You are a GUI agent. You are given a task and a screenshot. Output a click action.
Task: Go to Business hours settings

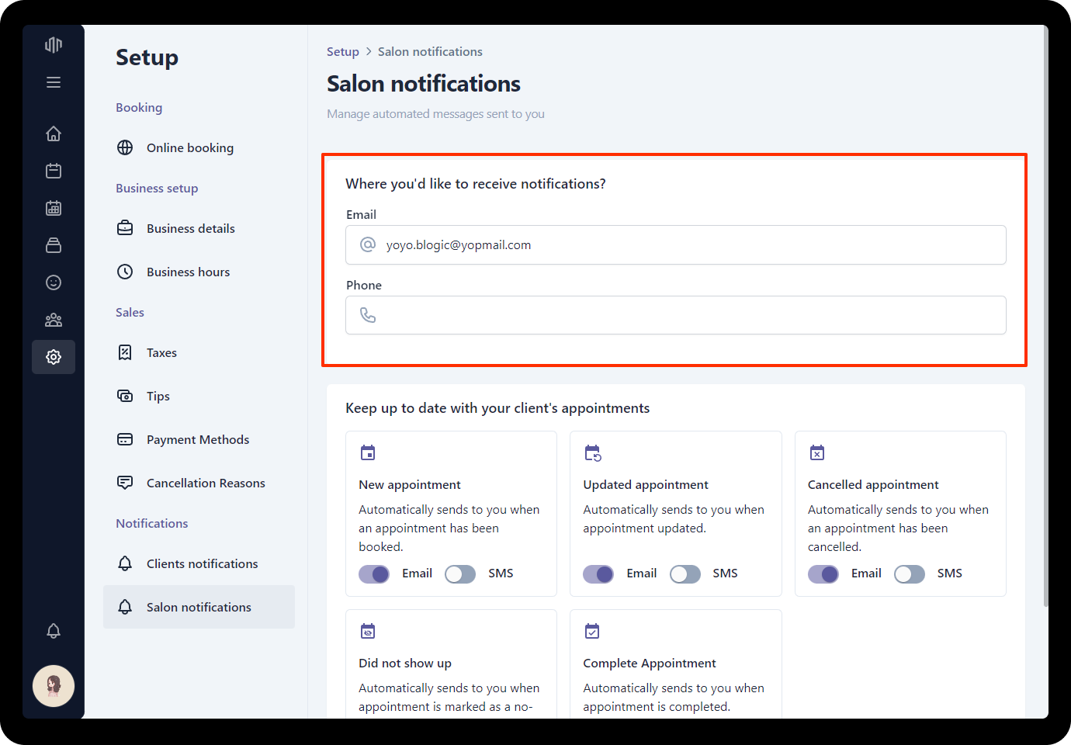(x=188, y=272)
